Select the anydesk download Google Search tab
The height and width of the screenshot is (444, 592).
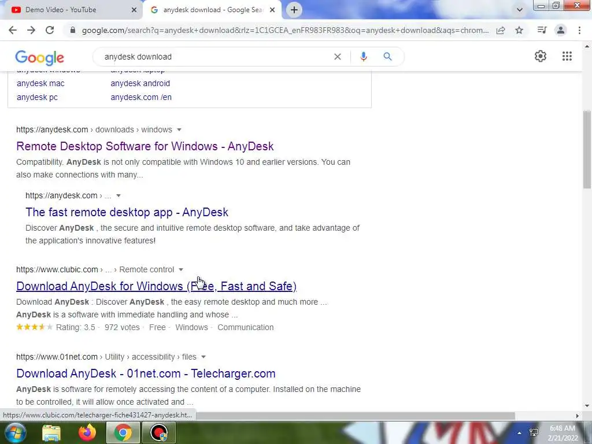point(213,10)
